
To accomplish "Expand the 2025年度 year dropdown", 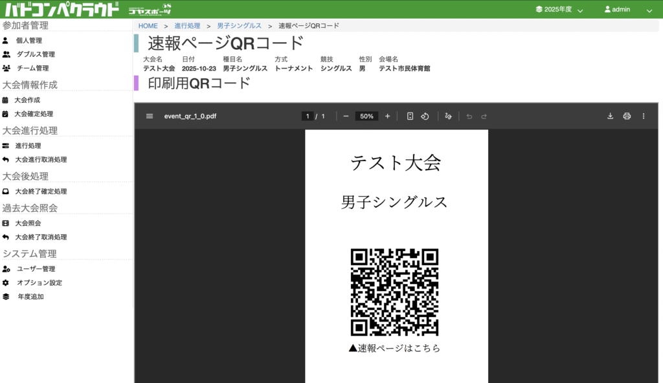I will pos(559,10).
